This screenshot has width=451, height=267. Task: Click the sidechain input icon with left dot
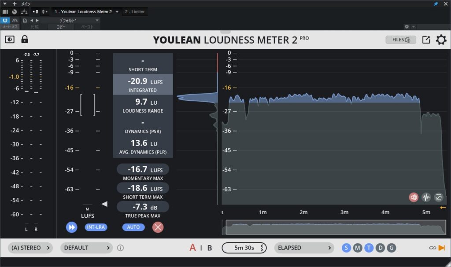pos(35,12)
